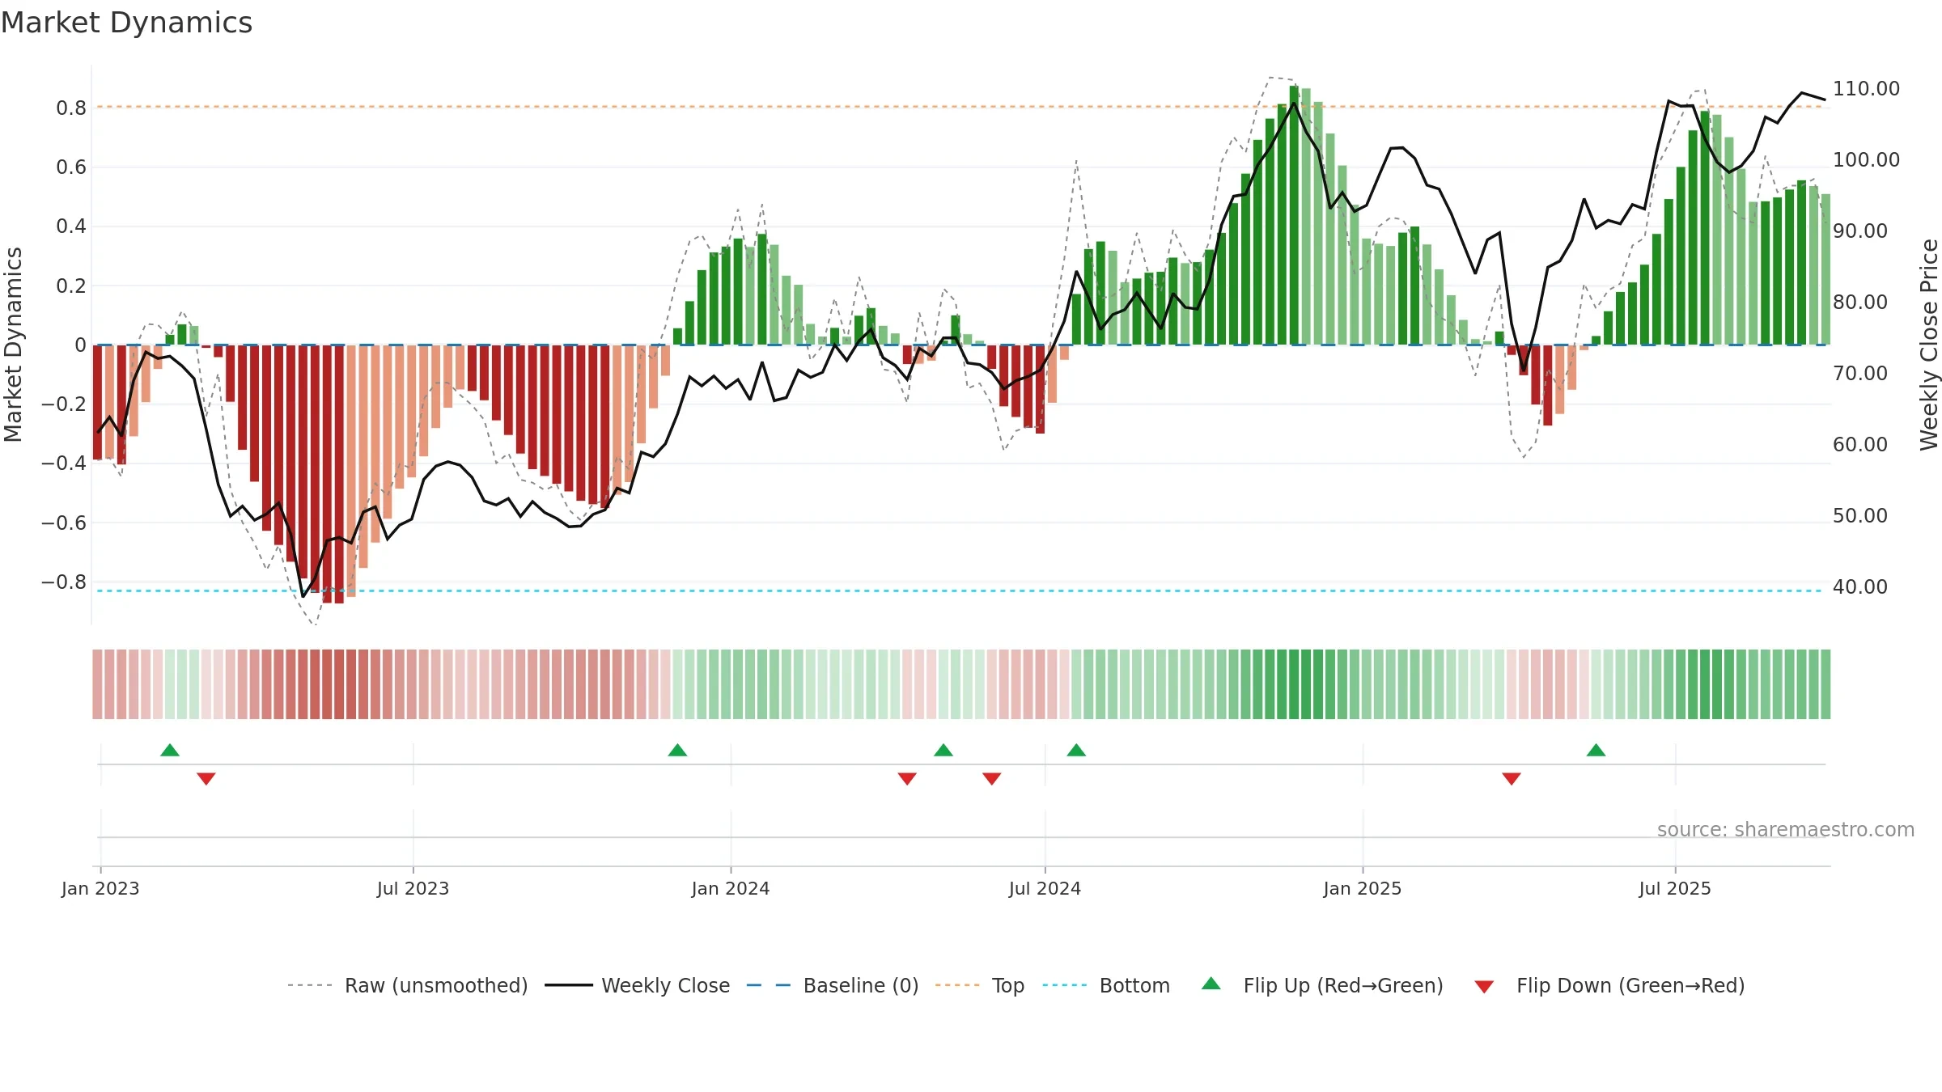Image resolution: width=1942 pixels, height=1092 pixels.
Task: Click the 0.8 left axis tick label
Action: [x=71, y=108]
